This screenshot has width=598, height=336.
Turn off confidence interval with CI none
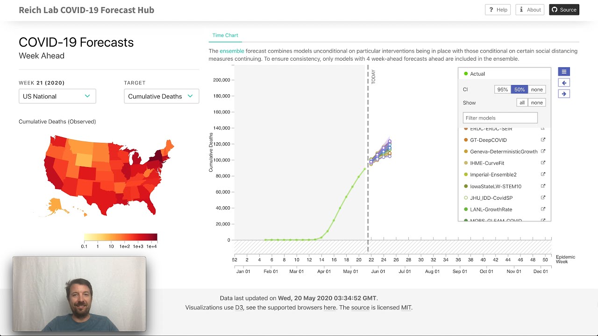coord(537,90)
